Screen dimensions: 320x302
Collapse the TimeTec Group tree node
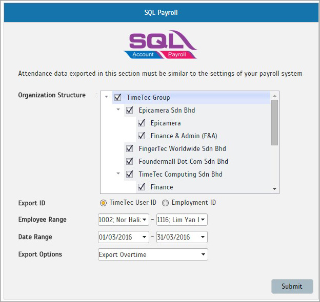[106, 97]
